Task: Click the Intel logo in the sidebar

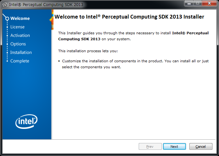Action: [x=26, y=121]
